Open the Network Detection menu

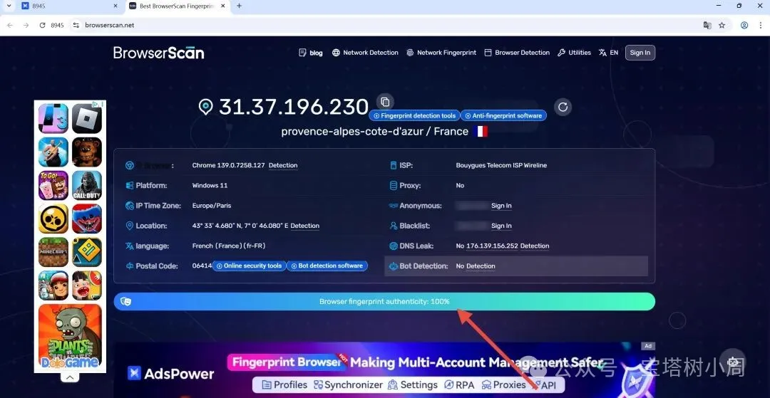tap(365, 53)
